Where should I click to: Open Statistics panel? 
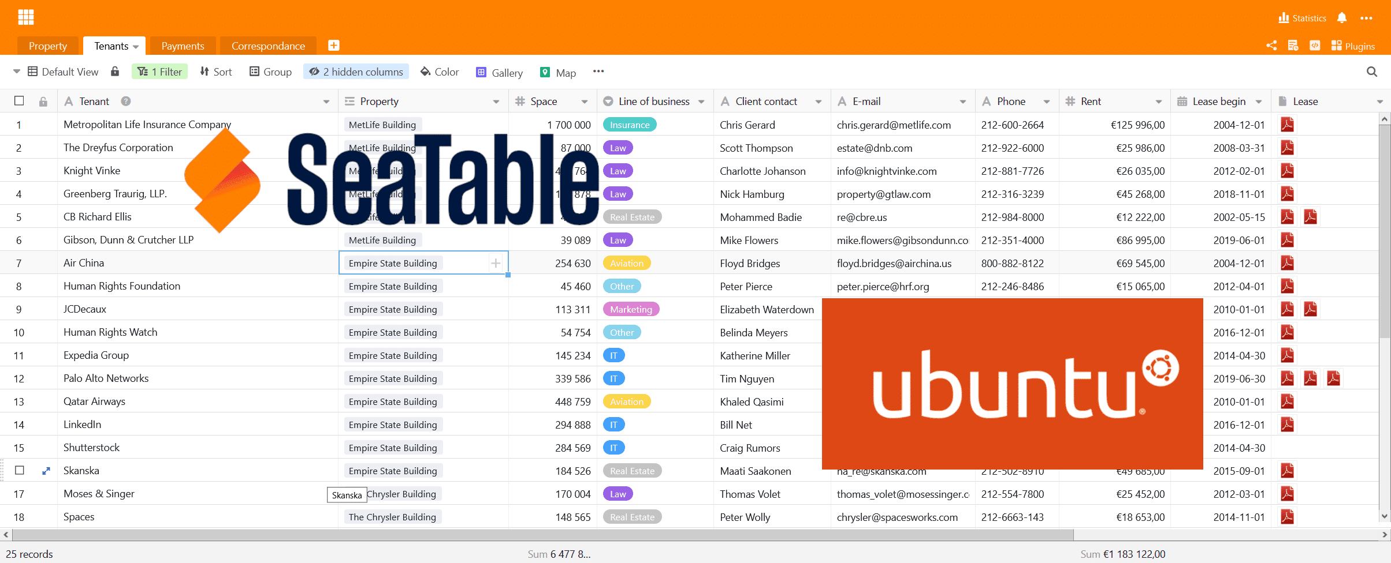coord(1302,18)
